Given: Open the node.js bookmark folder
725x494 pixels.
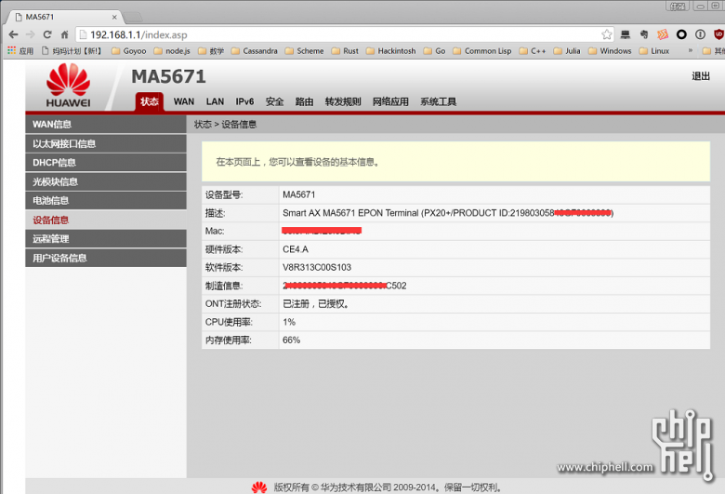Looking at the screenshot, I should (172, 51).
